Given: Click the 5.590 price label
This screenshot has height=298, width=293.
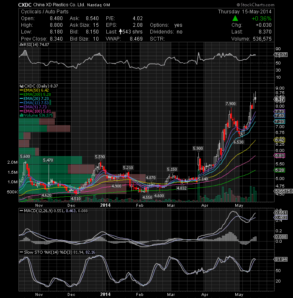Looking at the screenshot, I should (x=100, y=157).
